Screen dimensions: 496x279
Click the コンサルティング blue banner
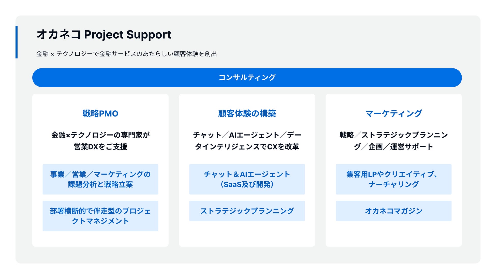click(247, 78)
